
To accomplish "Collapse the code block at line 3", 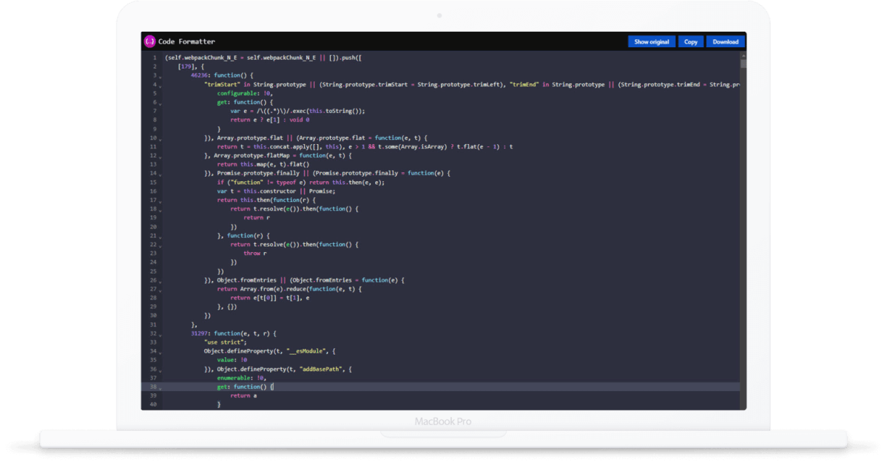I will tap(160, 76).
